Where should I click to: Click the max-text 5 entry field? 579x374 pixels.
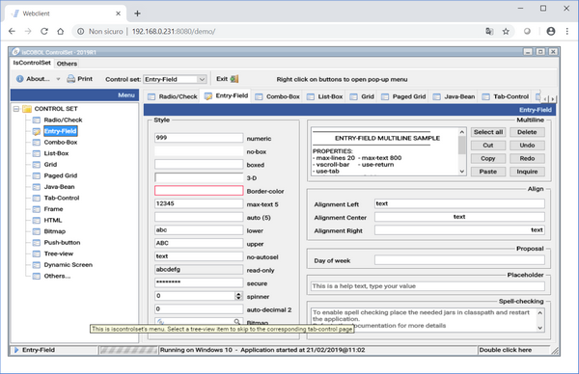(x=199, y=203)
